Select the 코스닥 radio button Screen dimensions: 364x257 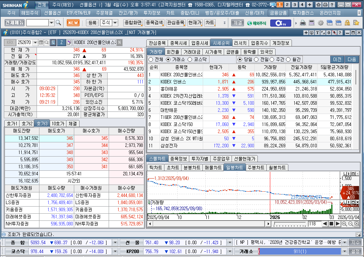pyautogui.click(x=190, y=60)
